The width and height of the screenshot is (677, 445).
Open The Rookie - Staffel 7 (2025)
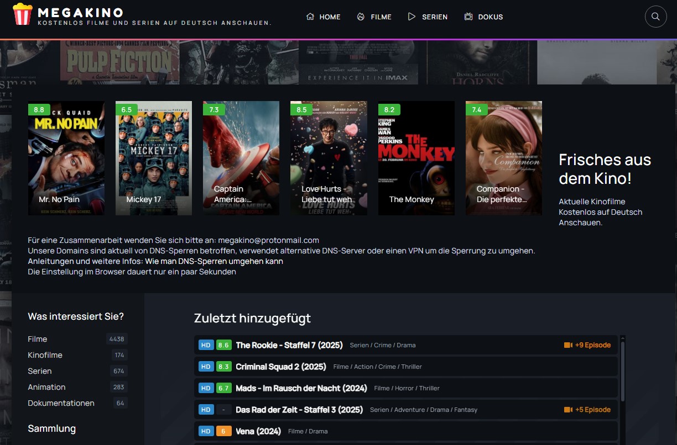click(x=290, y=345)
